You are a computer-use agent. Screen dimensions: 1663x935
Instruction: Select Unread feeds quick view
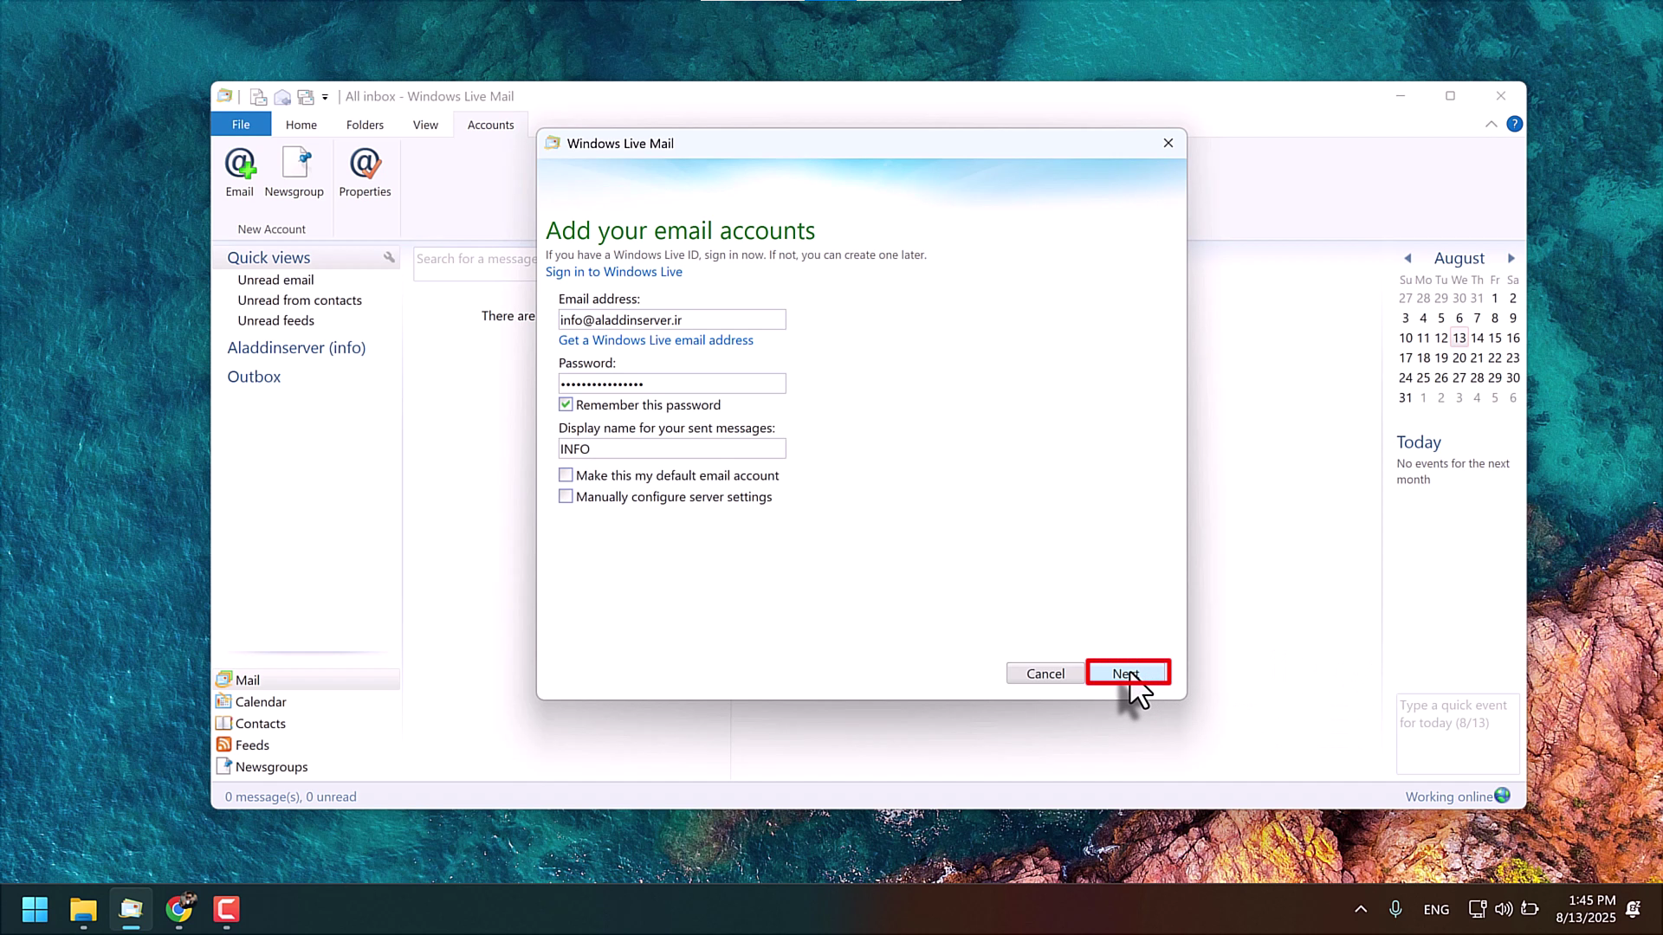[x=275, y=320]
